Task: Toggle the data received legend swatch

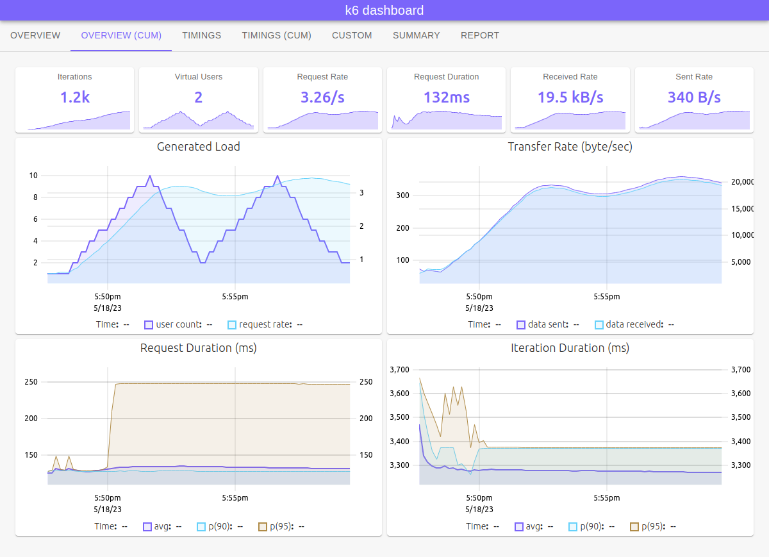Action: [599, 325]
